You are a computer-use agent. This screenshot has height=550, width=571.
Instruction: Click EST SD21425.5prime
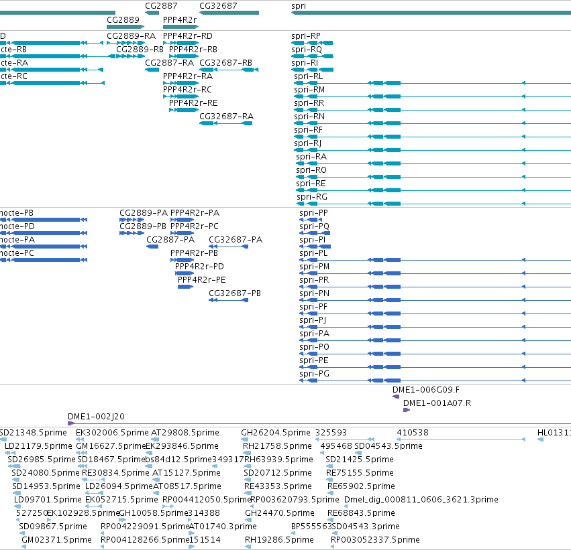(x=360, y=460)
